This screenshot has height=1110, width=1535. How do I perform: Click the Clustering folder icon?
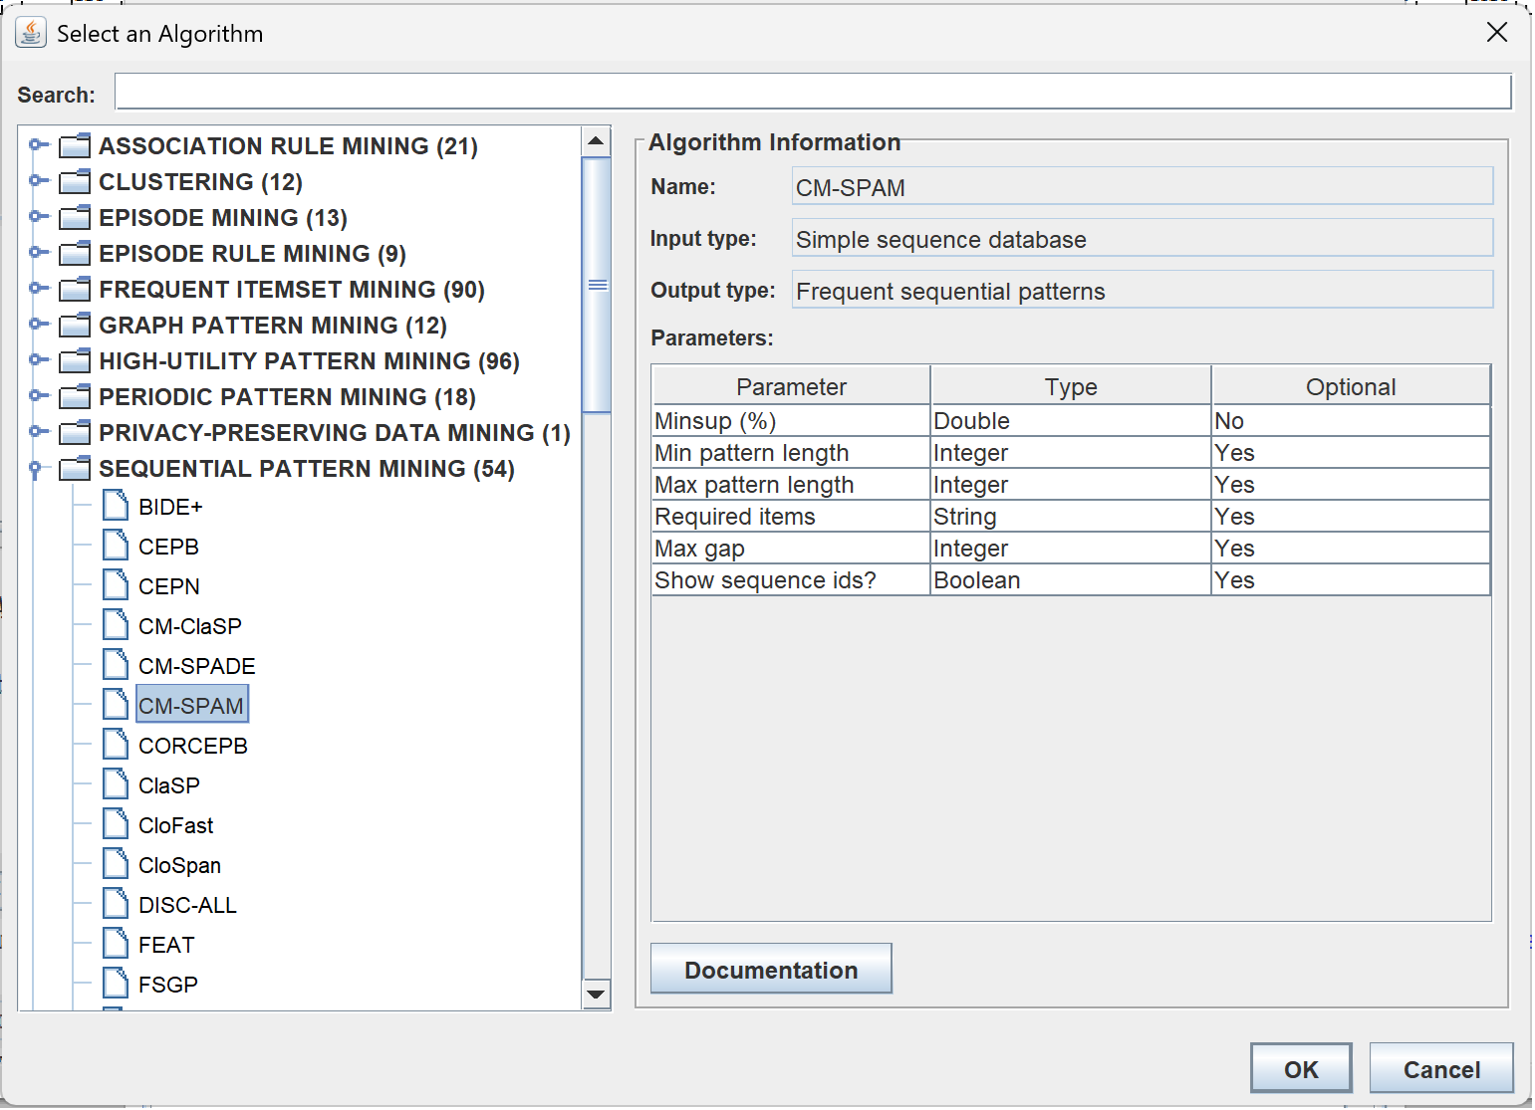(x=75, y=182)
